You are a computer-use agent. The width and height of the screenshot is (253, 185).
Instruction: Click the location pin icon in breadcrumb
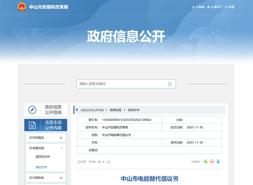coord(77,110)
